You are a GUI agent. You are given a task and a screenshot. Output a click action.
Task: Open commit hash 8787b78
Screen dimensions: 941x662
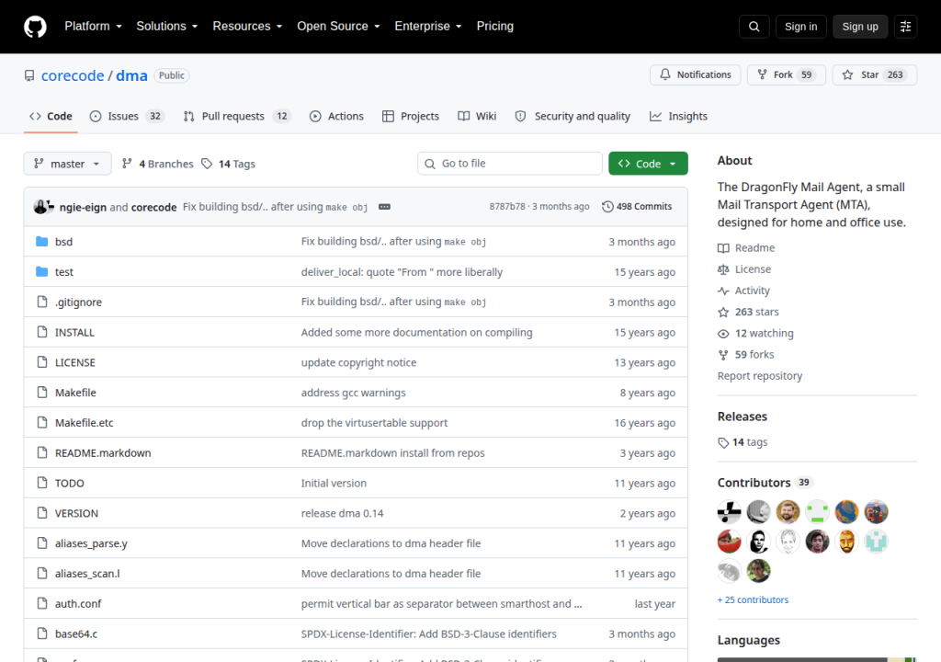coord(507,207)
